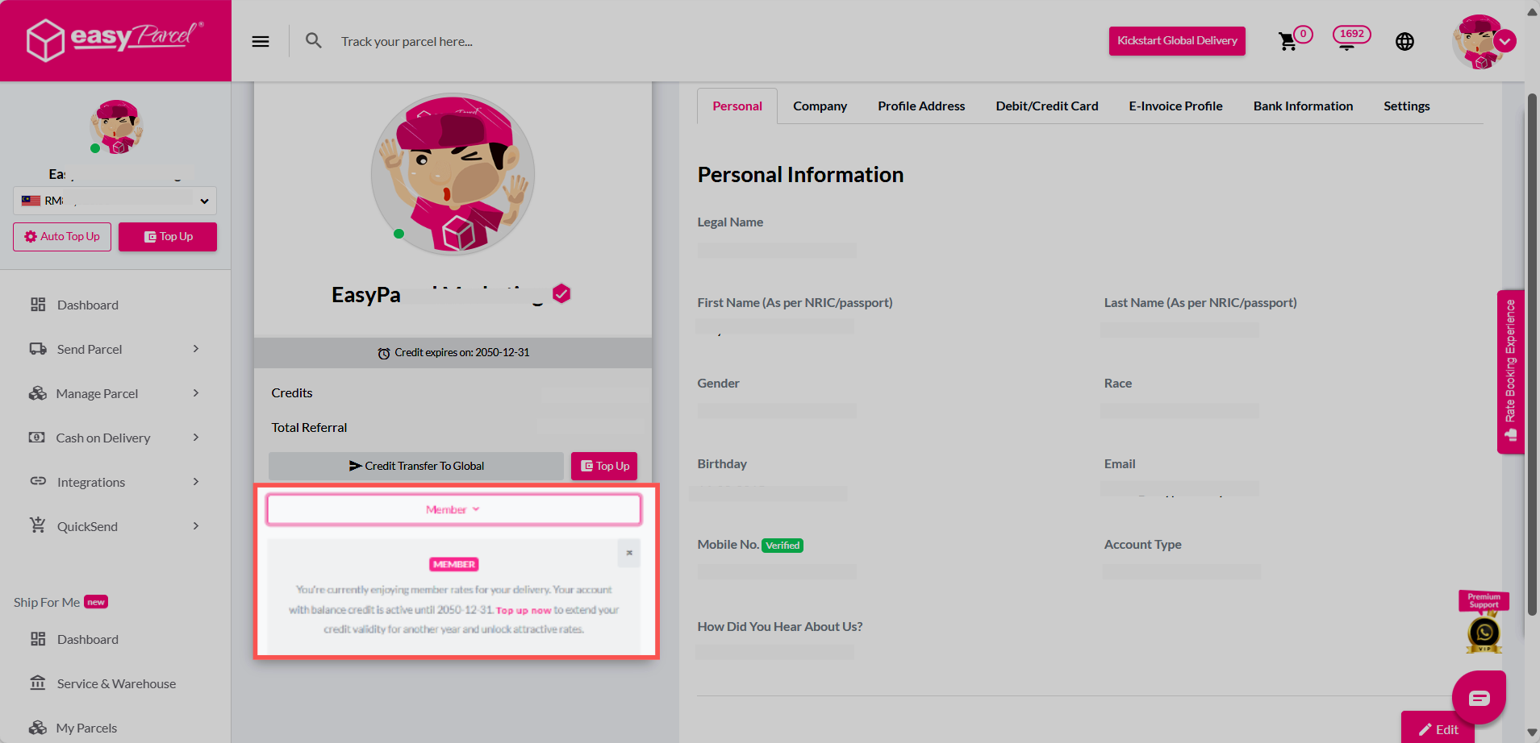Expand the Member tier dropdown
The width and height of the screenshot is (1540, 743).
(453, 509)
